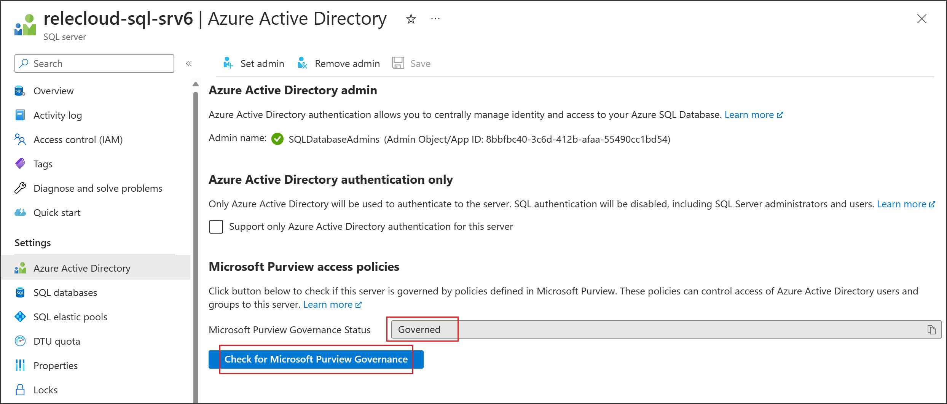Click the Tags icon in sidebar
This screenshot has height=404, width=947.
pos(20,164)
